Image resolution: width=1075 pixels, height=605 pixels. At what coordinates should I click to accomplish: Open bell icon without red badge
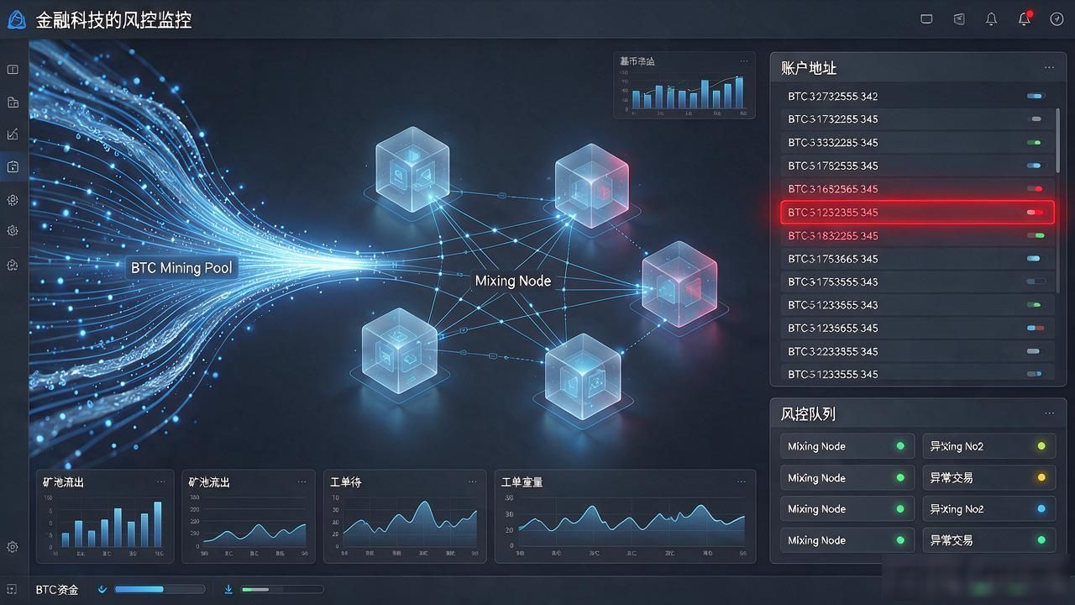click(992, 18)
